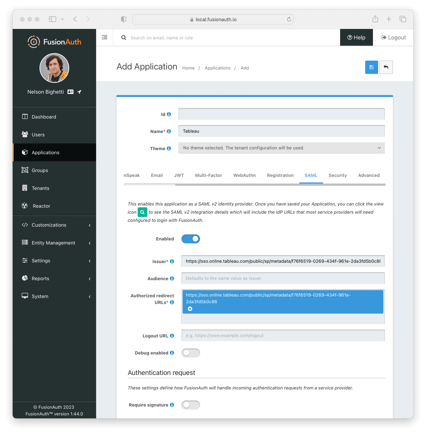The image size is (426, 434).
Task: Click Nelson Bighetti's avatar photo
Action: (x=54, y=68)
